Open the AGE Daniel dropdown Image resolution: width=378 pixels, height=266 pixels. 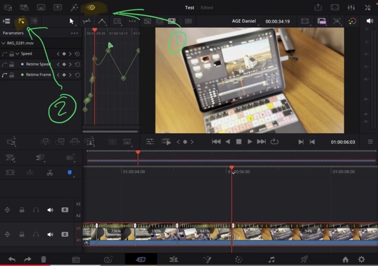coord(244,21)
